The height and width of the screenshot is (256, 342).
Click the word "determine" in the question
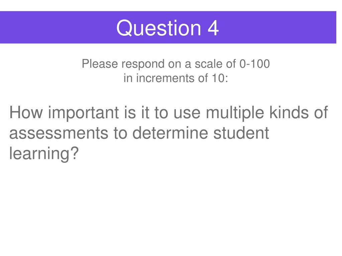(170, 133)
